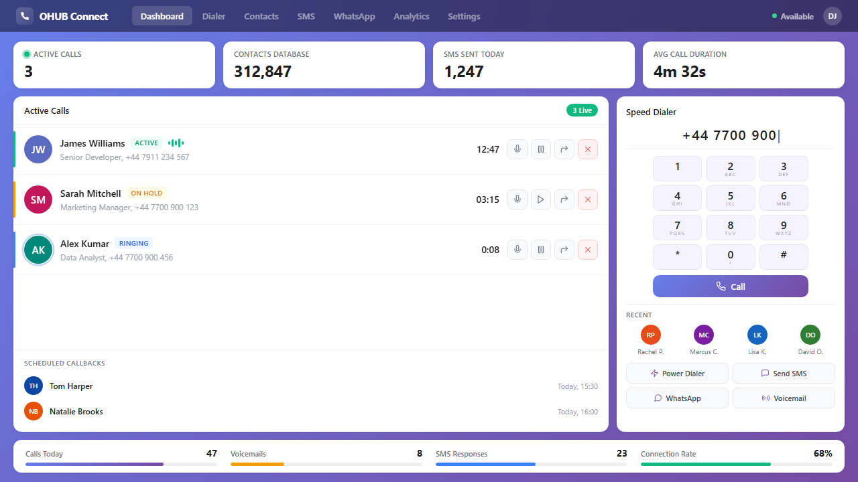Select Natalie Brooks scheduled callback
The width and height of the screenshot is (858, 482).
[x=311, y=411]
